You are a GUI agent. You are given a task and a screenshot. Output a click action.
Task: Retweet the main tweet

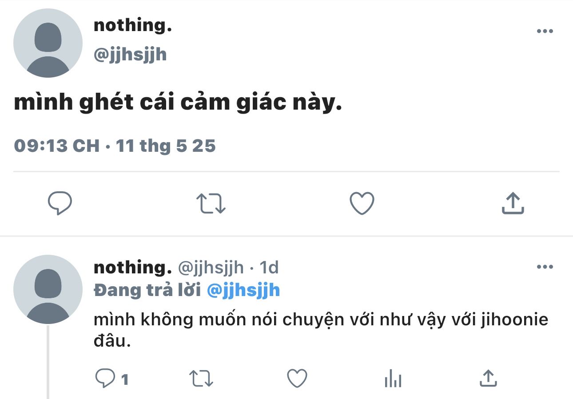[x=211, y=204]
